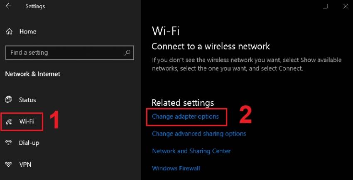Select Wi-Fi in the sidebar

pos(27,122)
